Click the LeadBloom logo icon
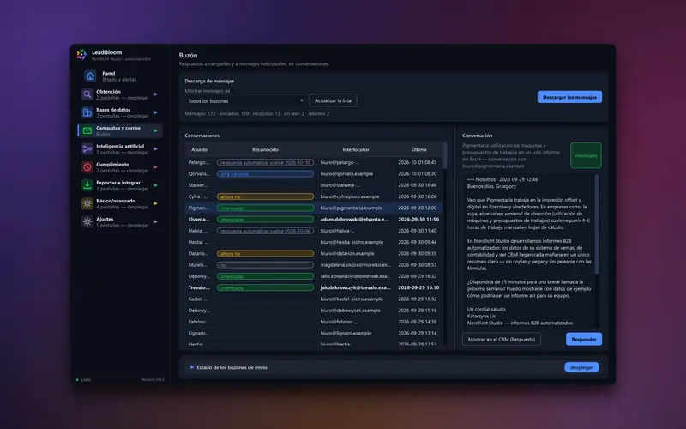 coord(81,54)
